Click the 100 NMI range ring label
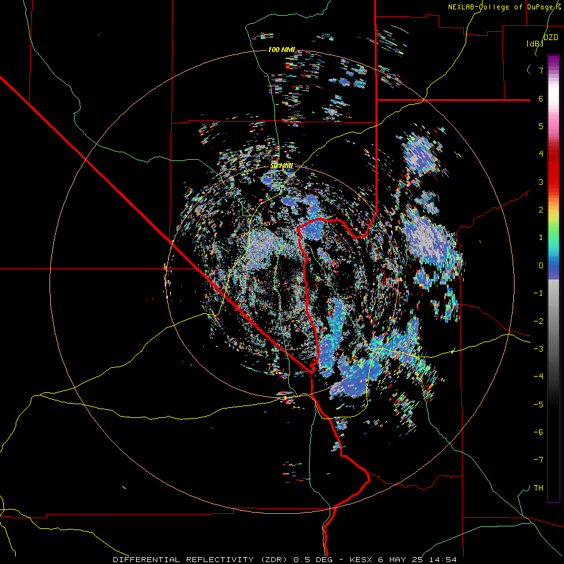This screenshot has width=564, height=564. (x=281, y=50)
